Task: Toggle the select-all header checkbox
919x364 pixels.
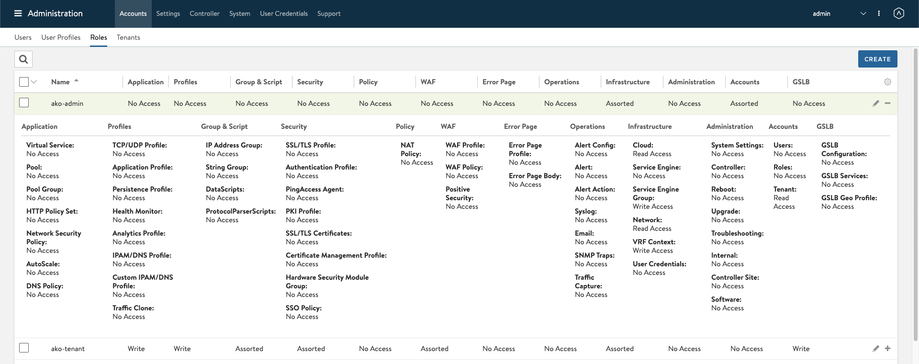Action: click(x=24, y=82)
